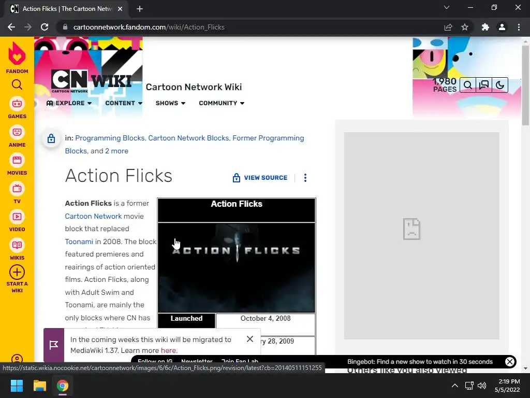Viewport: 530px width, 398px height.
Task: Open the Cartoon Network Blocks category link
Action: coord(188,138)
